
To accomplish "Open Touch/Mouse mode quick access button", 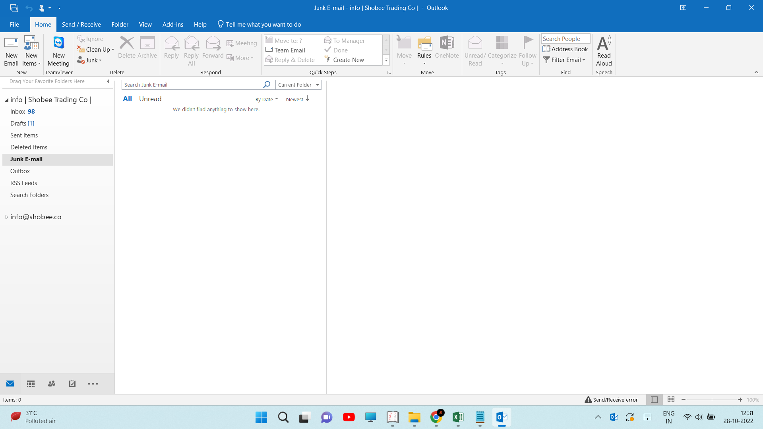I will click(42, 8).
